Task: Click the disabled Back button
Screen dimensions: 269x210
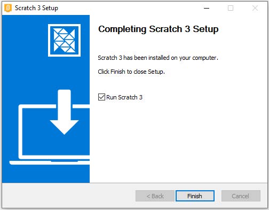Action: click(x=155, y=196)
